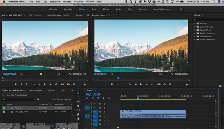The image size is (224, 129).
Task: Toggle timeline Snap magnet icon
Action: coord(93,98)
